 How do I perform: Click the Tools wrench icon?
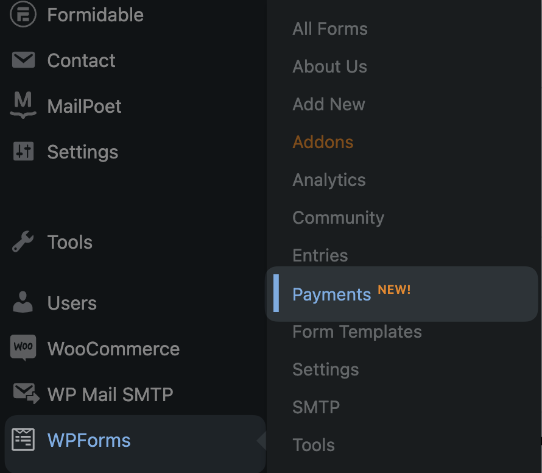23,241
